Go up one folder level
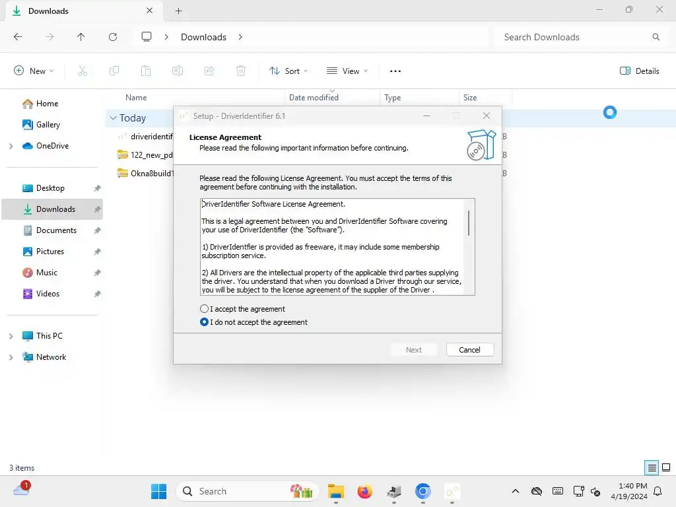676x507 pixels. 81,37
